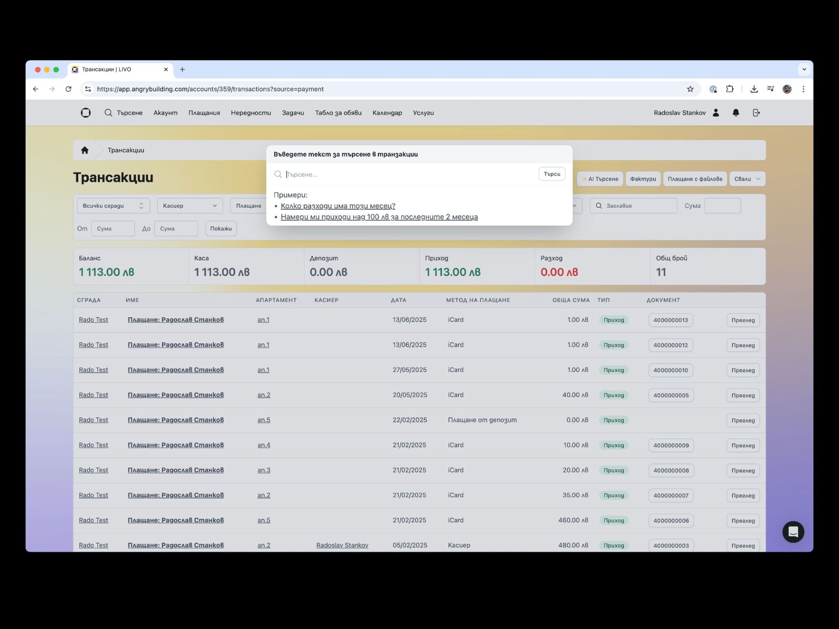Open Табло за обяви menu item
This screenshot has height=629, width=839.
pos(338,113)
